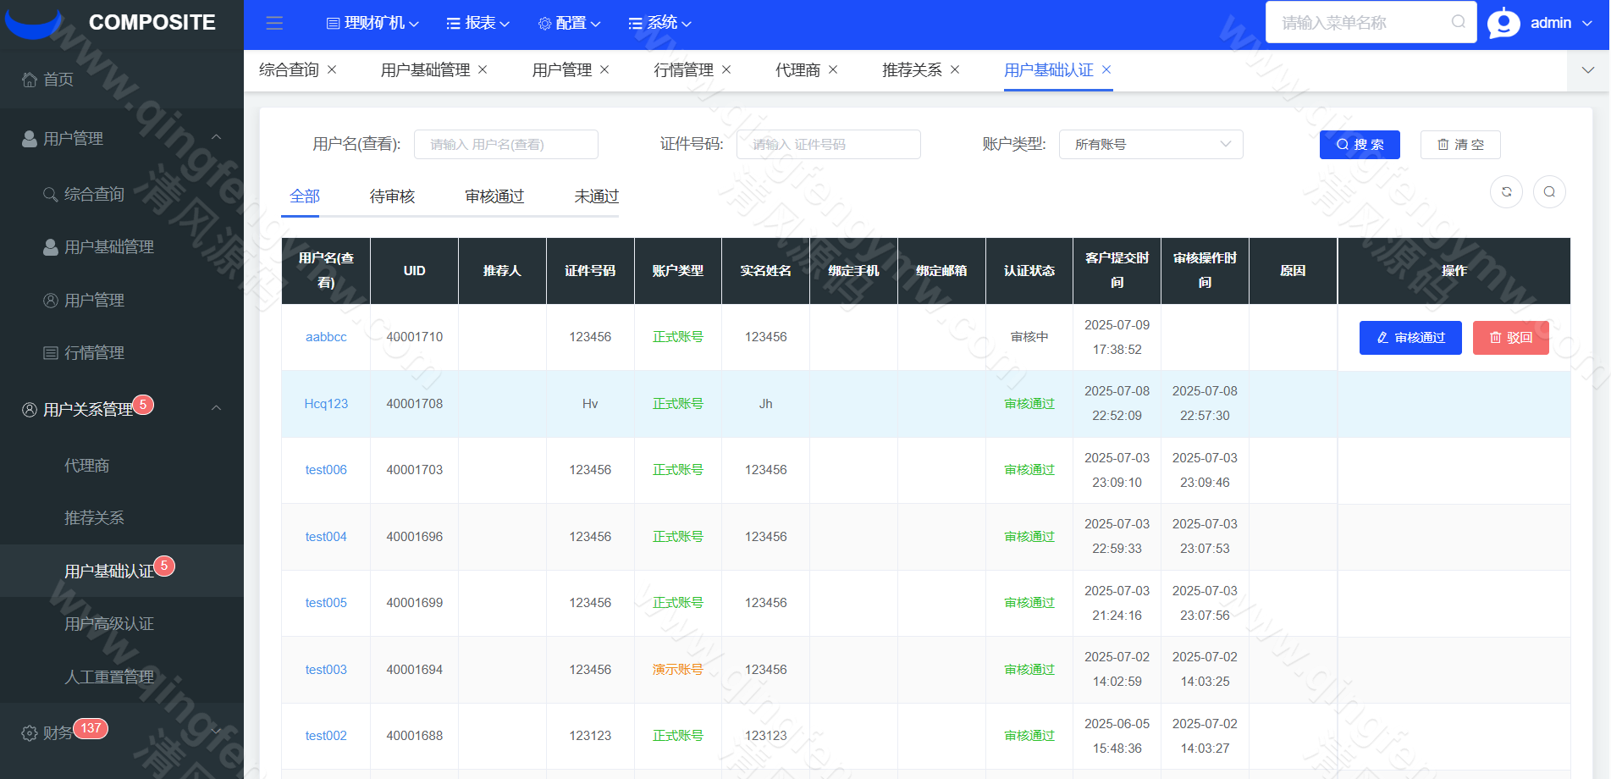Switch to the 待审核 filter tab

tap(392, 196)
